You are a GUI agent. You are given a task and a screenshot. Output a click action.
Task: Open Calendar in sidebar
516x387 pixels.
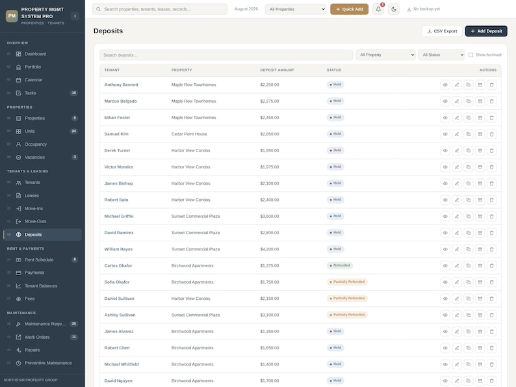42,80
